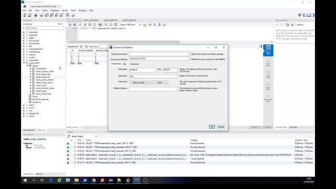Open the Scripting menu

[82, 10]
